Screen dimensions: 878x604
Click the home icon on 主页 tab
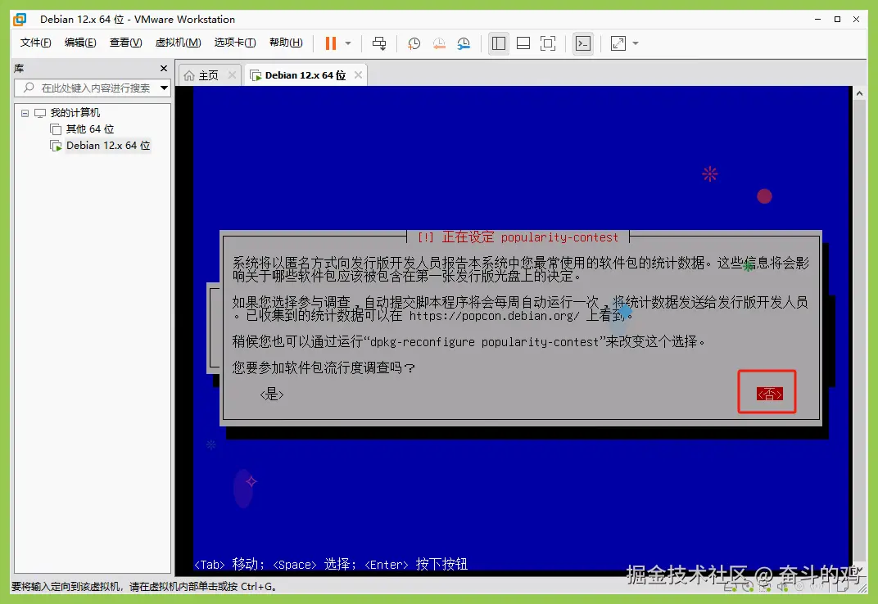click(189, 75)
